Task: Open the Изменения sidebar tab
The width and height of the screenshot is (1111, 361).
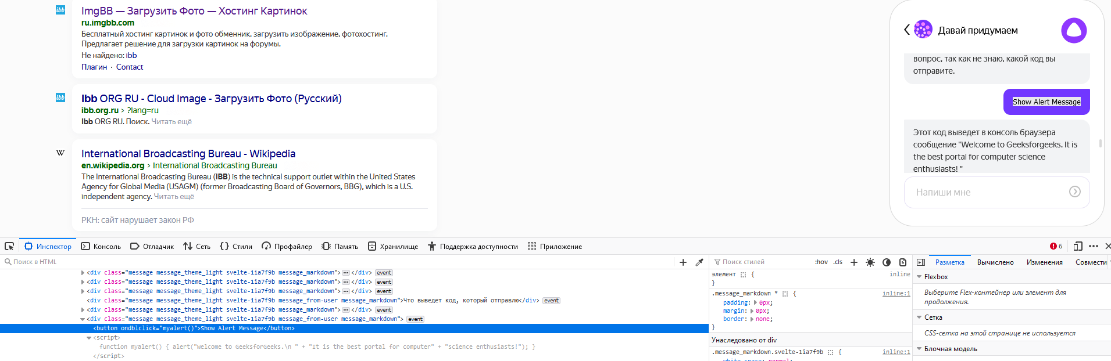Action: [x=1045, y=262]
